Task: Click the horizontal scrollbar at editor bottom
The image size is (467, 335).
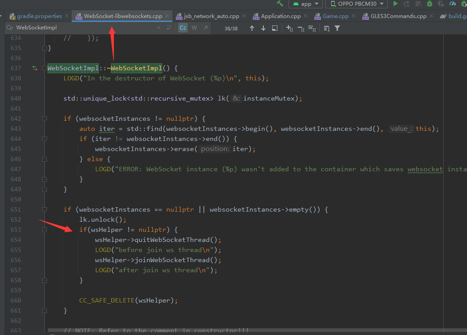Action: point(257,330)
